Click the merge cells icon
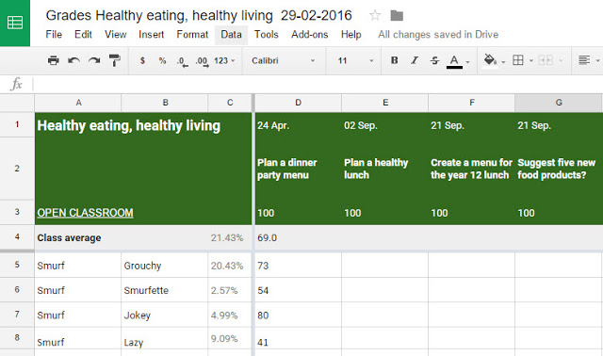The width and height of the screenshot is (603, 356). [546, 60]
